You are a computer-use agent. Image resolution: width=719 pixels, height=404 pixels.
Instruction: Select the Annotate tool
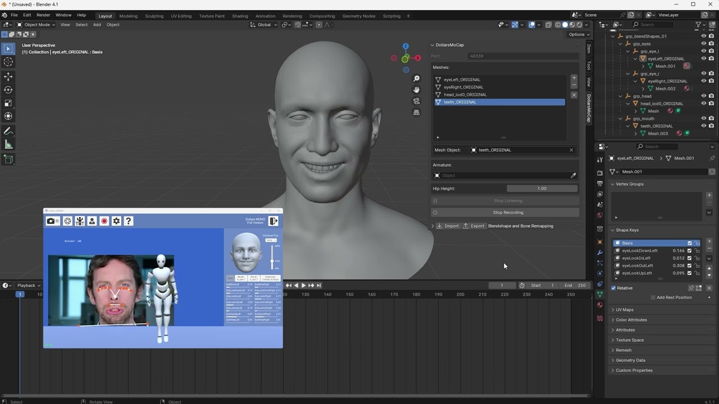[x=8, y=131]
